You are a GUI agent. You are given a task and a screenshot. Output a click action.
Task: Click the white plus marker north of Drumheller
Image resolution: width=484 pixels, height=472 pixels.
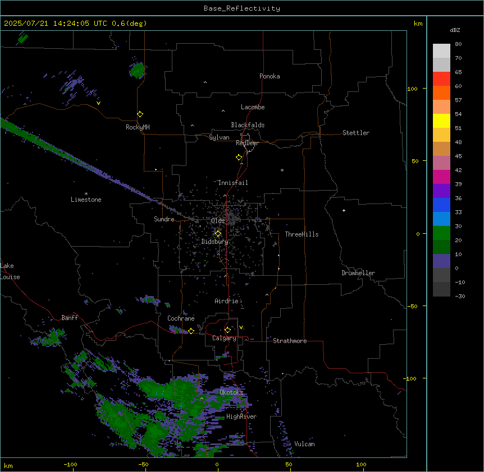click(344, 210)
